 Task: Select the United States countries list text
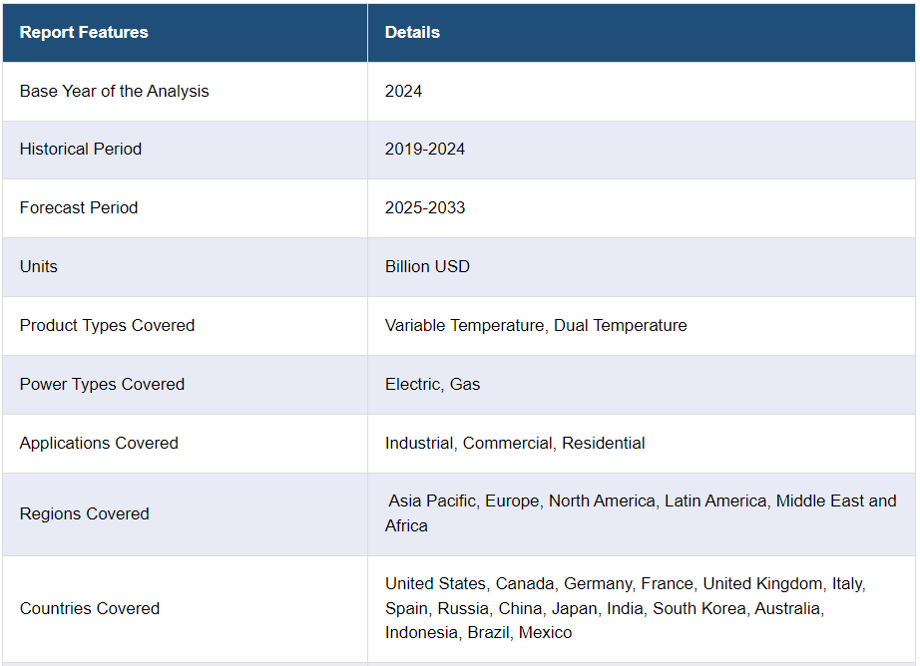[626, 608]
